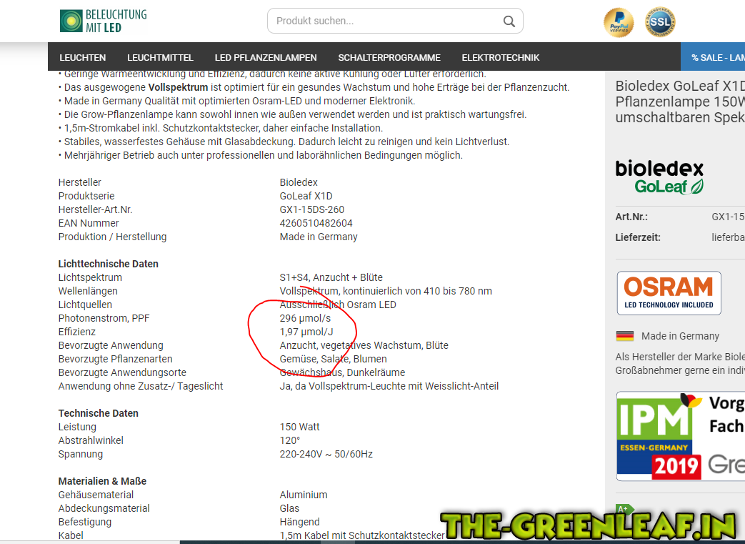
Task: Open the Leuchten menu
Action: 83,57
